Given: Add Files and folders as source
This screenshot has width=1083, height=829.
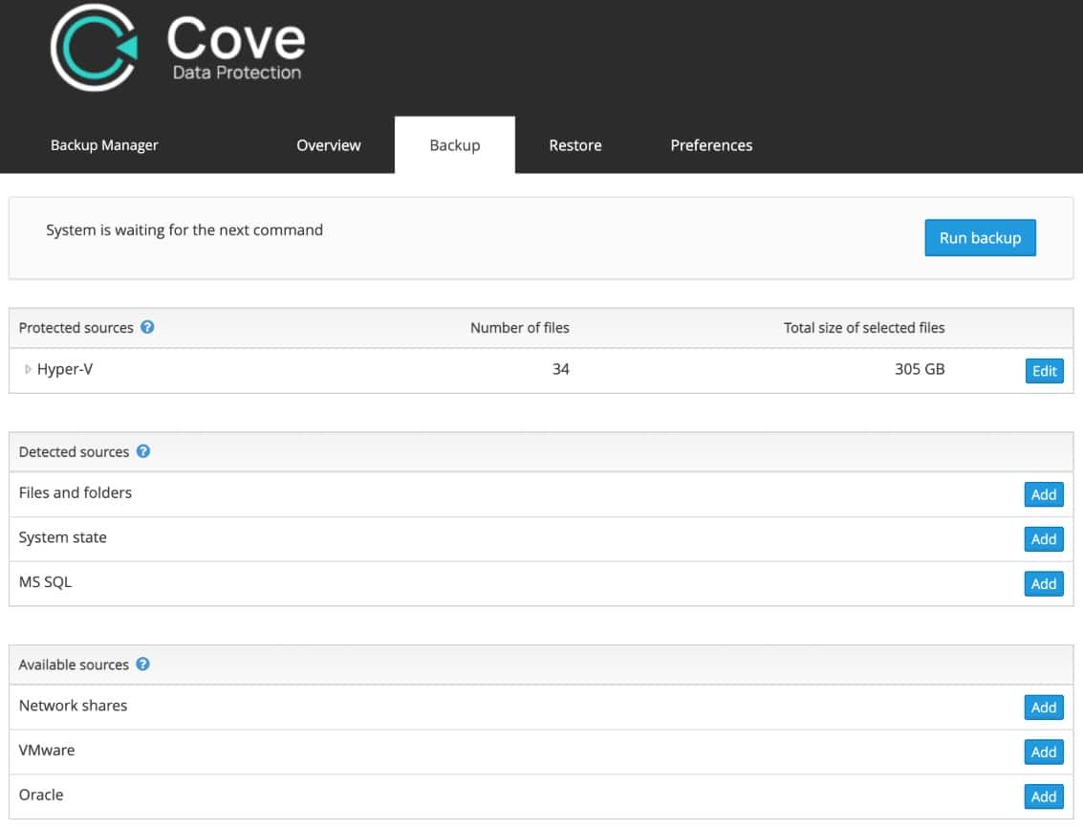Looking at the screenshot, I should pos(1043,494).
